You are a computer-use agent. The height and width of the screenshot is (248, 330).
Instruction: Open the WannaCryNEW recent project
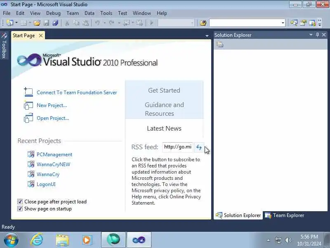(54, 164)
